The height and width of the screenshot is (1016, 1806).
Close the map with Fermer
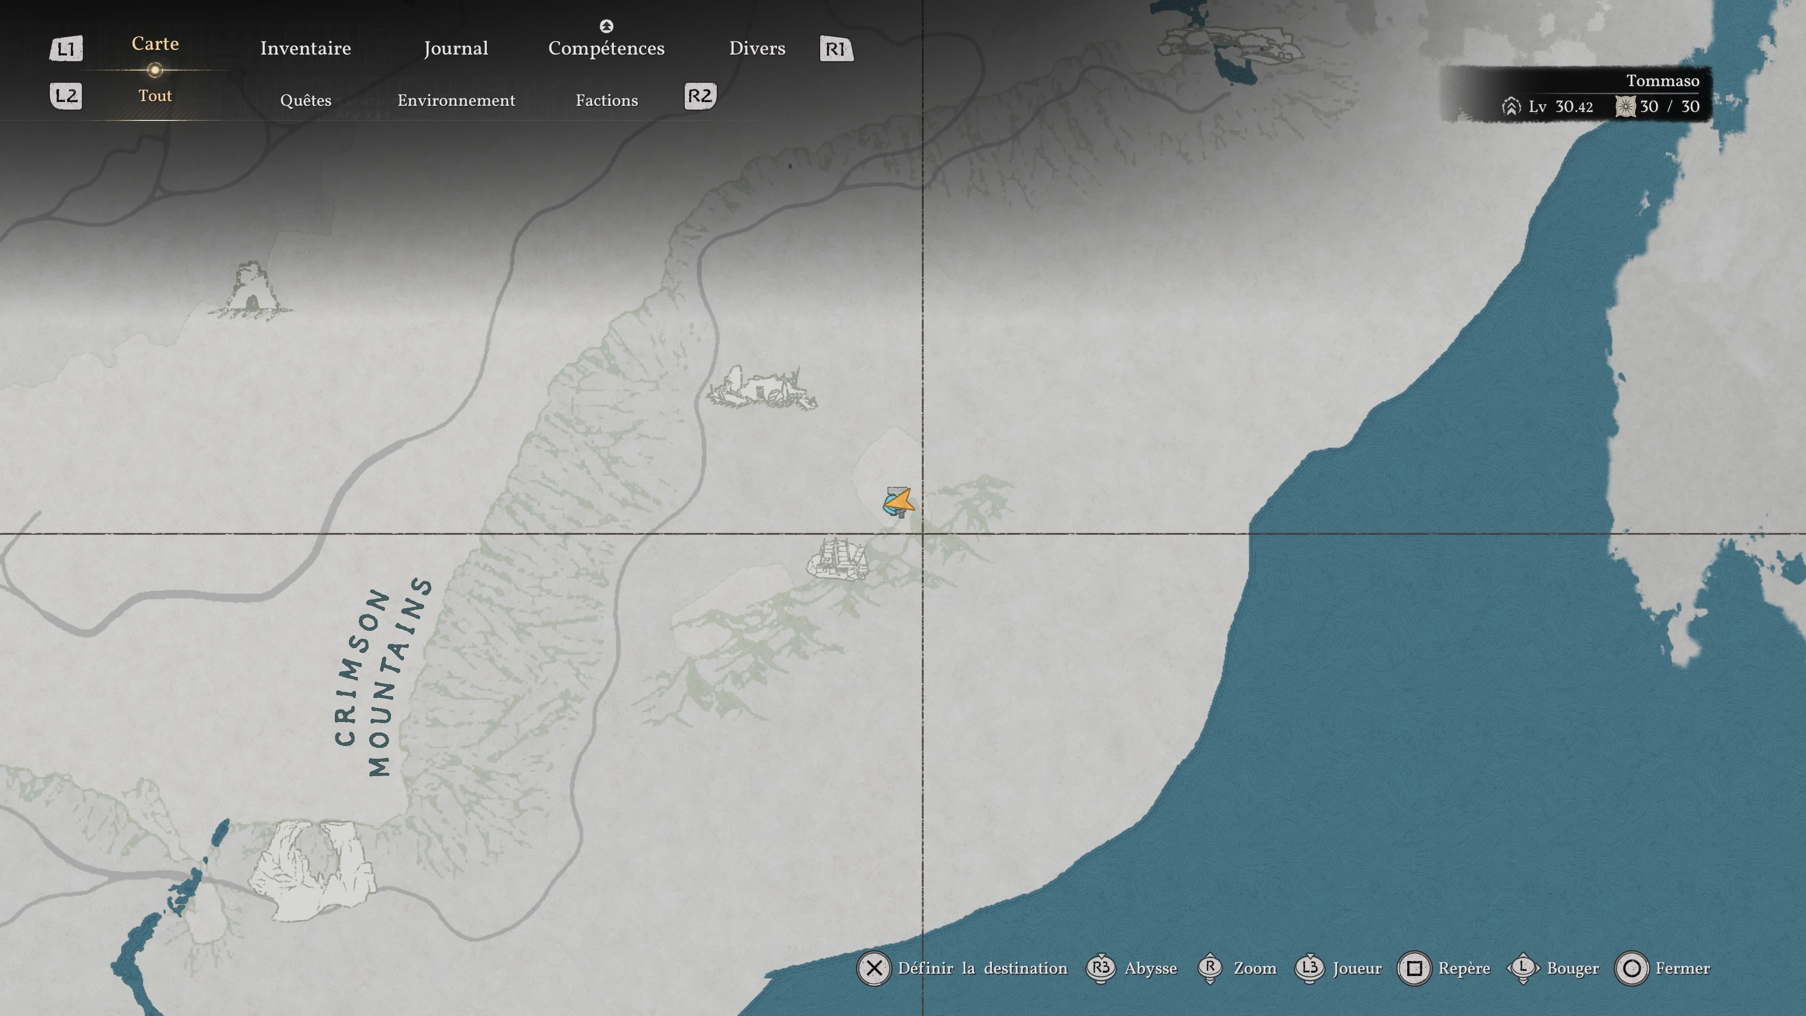pos(1683,968)
